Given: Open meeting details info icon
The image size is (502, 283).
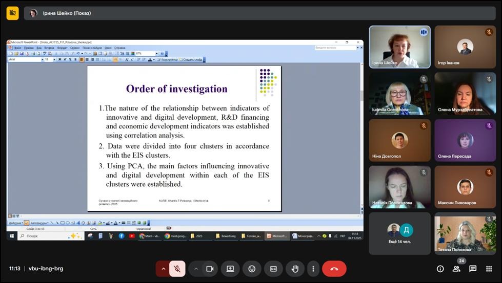Looking at the screenshot, I should 440,269.
